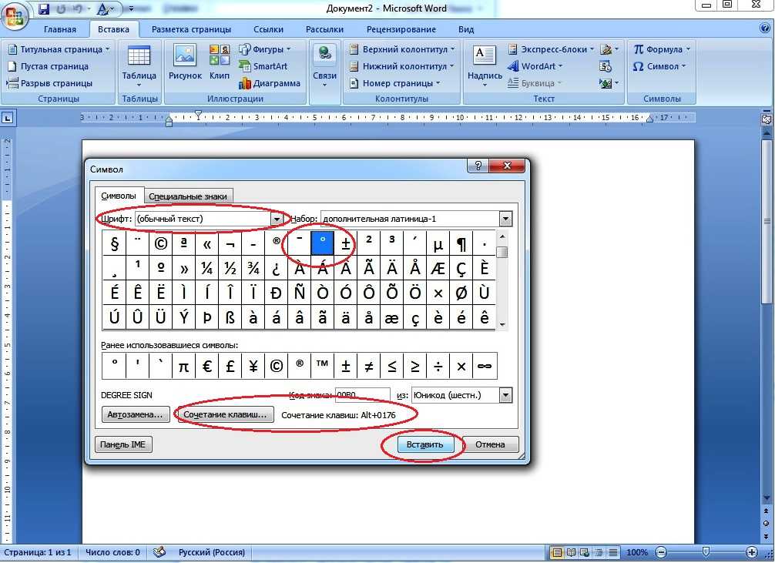
Task: Open the Шрифт font dropdown
Action: point(277,219)
